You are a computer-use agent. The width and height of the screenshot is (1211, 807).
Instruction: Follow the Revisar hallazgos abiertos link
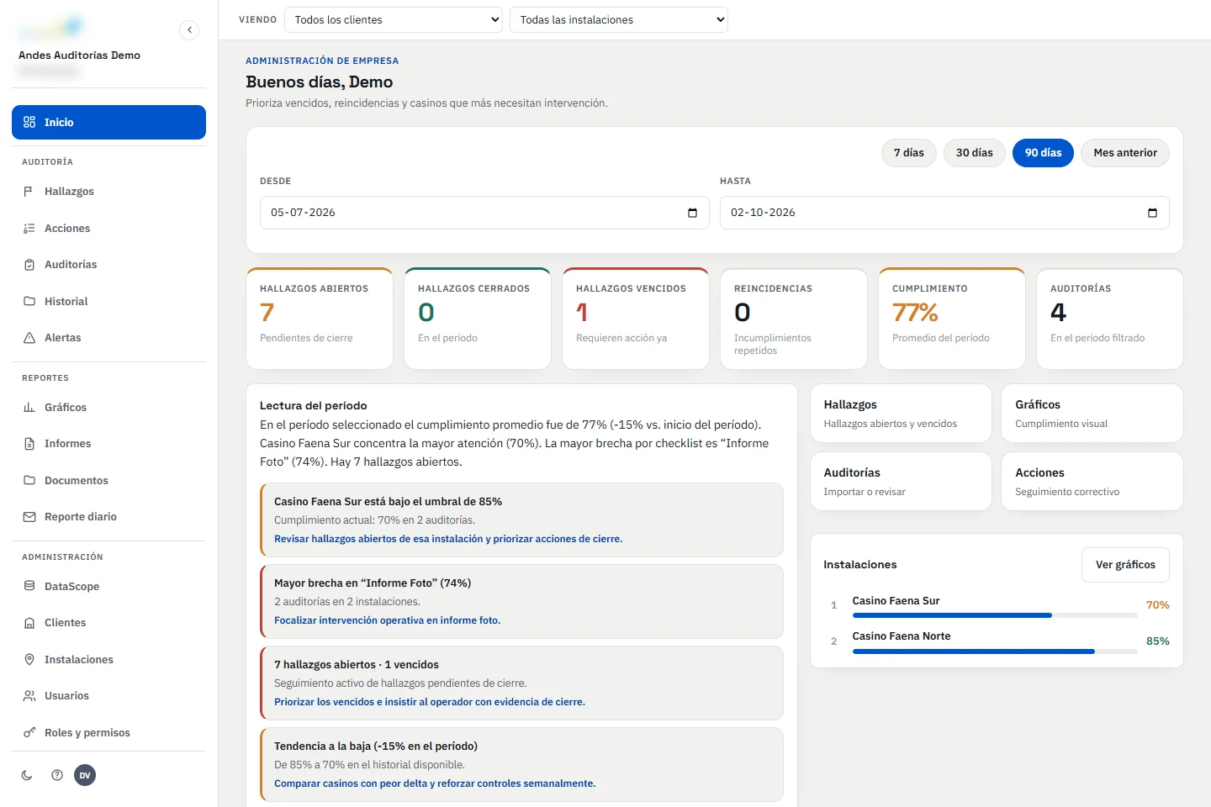coord(448,539)
